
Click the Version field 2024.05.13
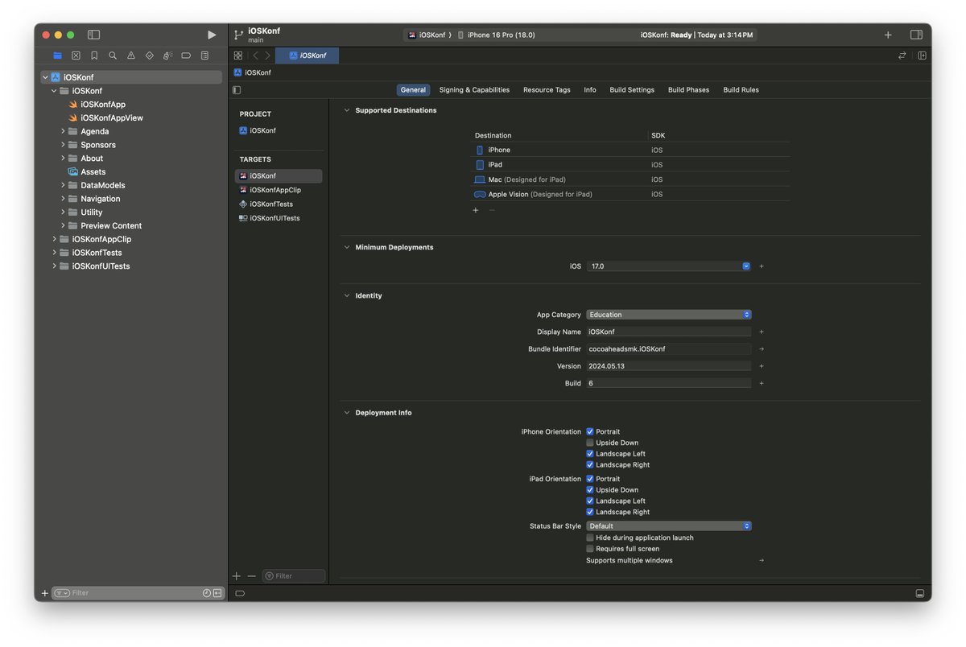[x=669, y=366]
